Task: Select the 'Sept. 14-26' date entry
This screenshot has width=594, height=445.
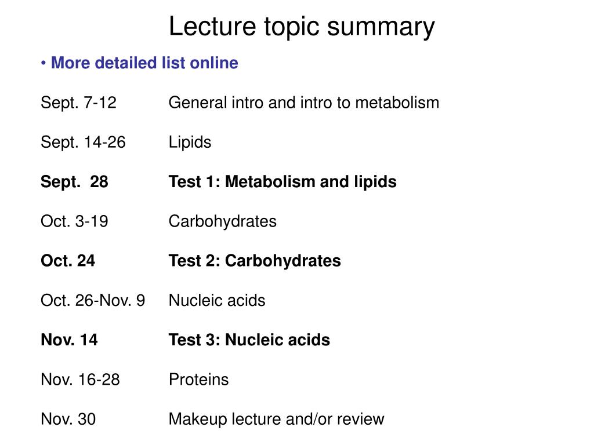Action: 83,143
